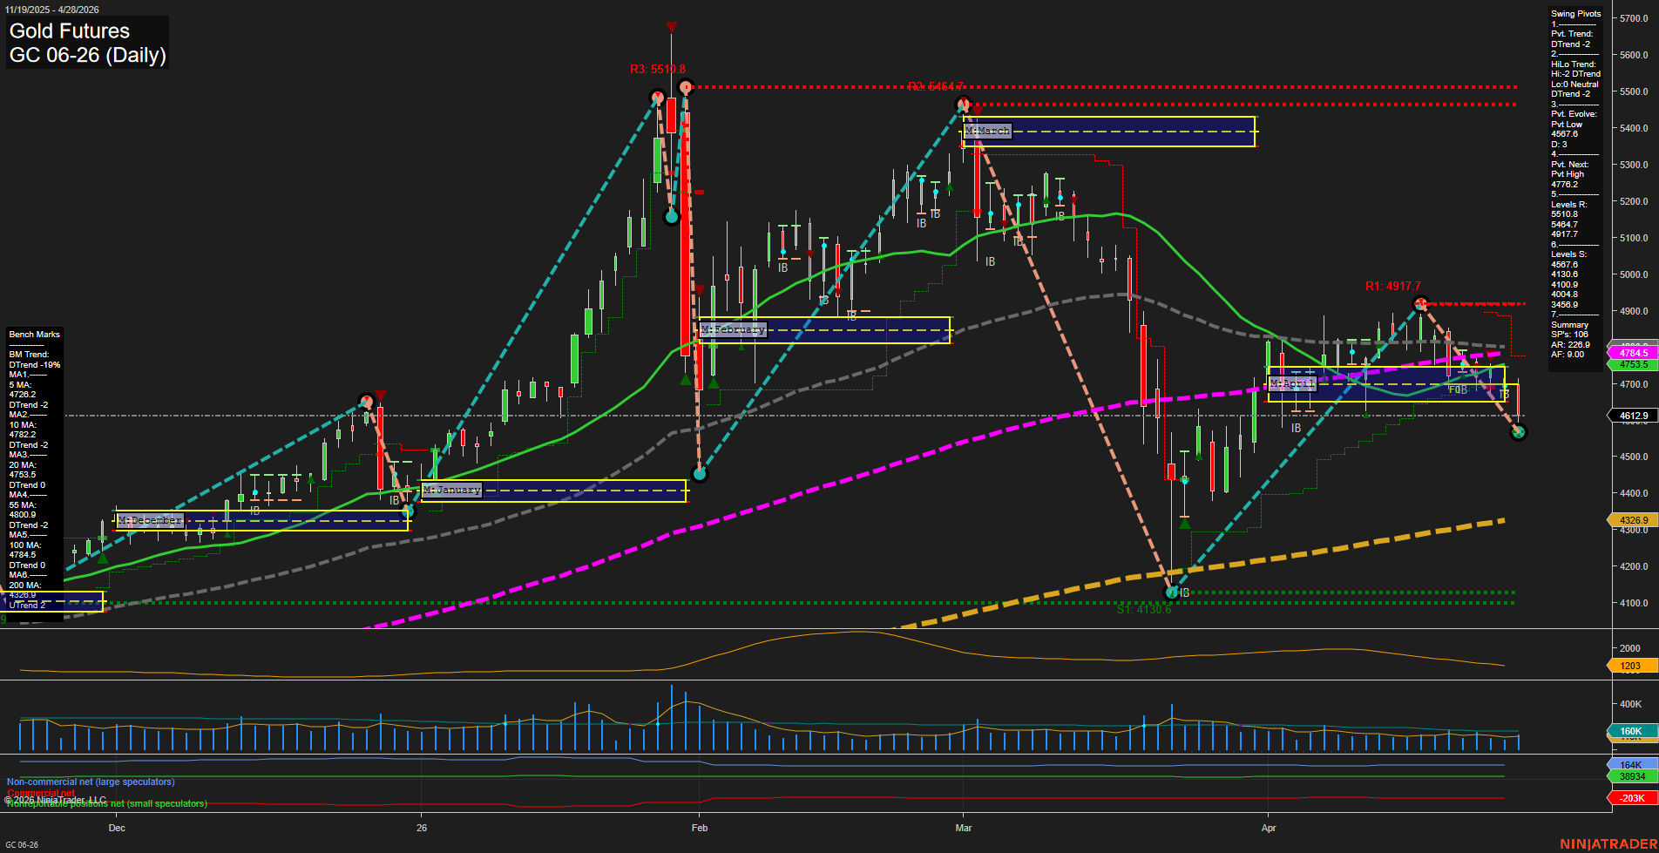Click the red down-arrow above the highest candle wick
Image resolution: width=1659 pixels, height=853 pixels.
[671, 27]
